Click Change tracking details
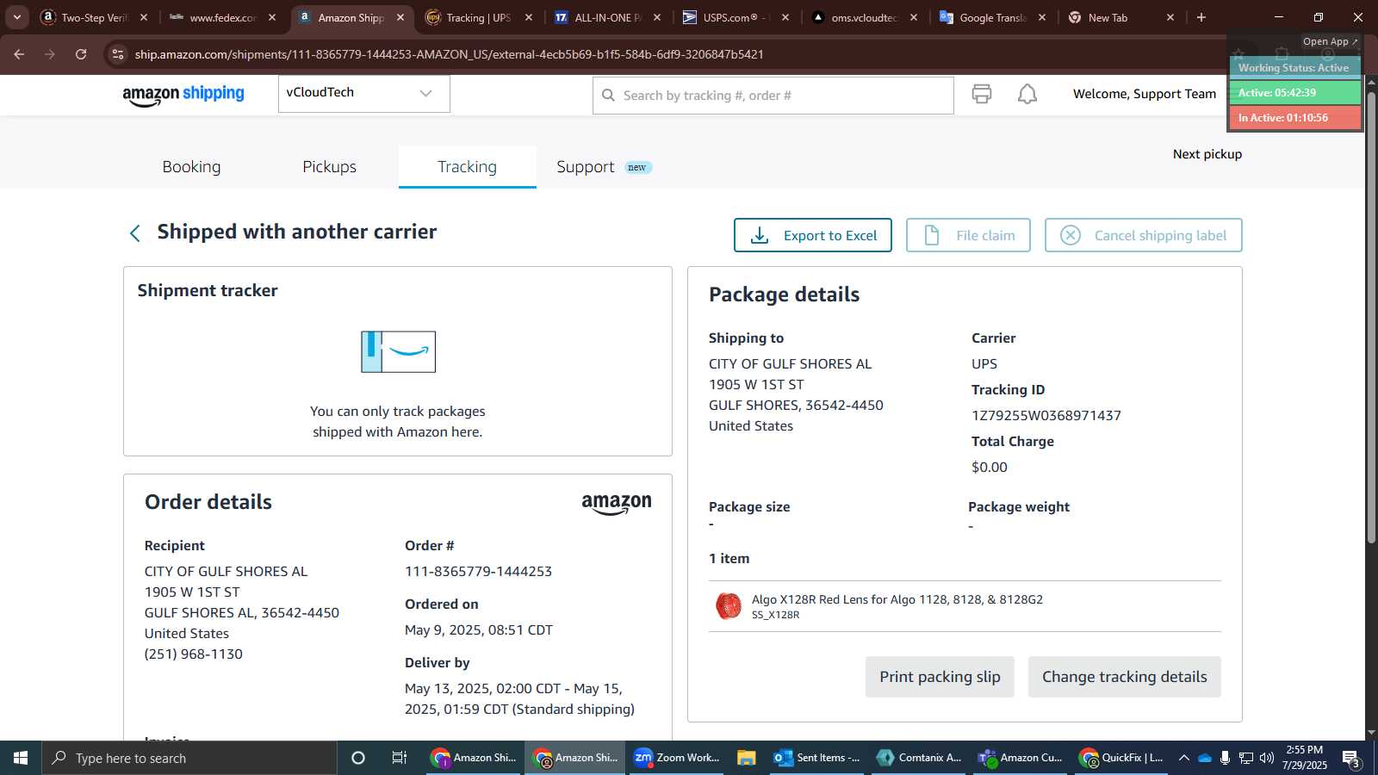 pos(1124,677)
